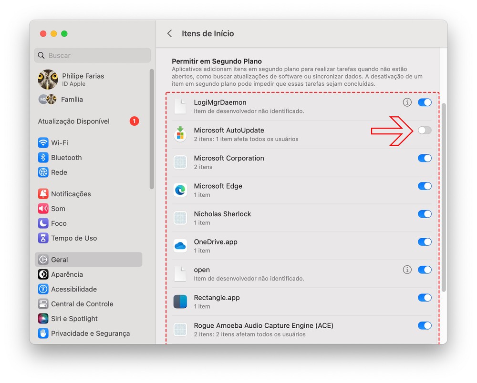
Task: Go back with the chevron button
Action: [170, 33]
